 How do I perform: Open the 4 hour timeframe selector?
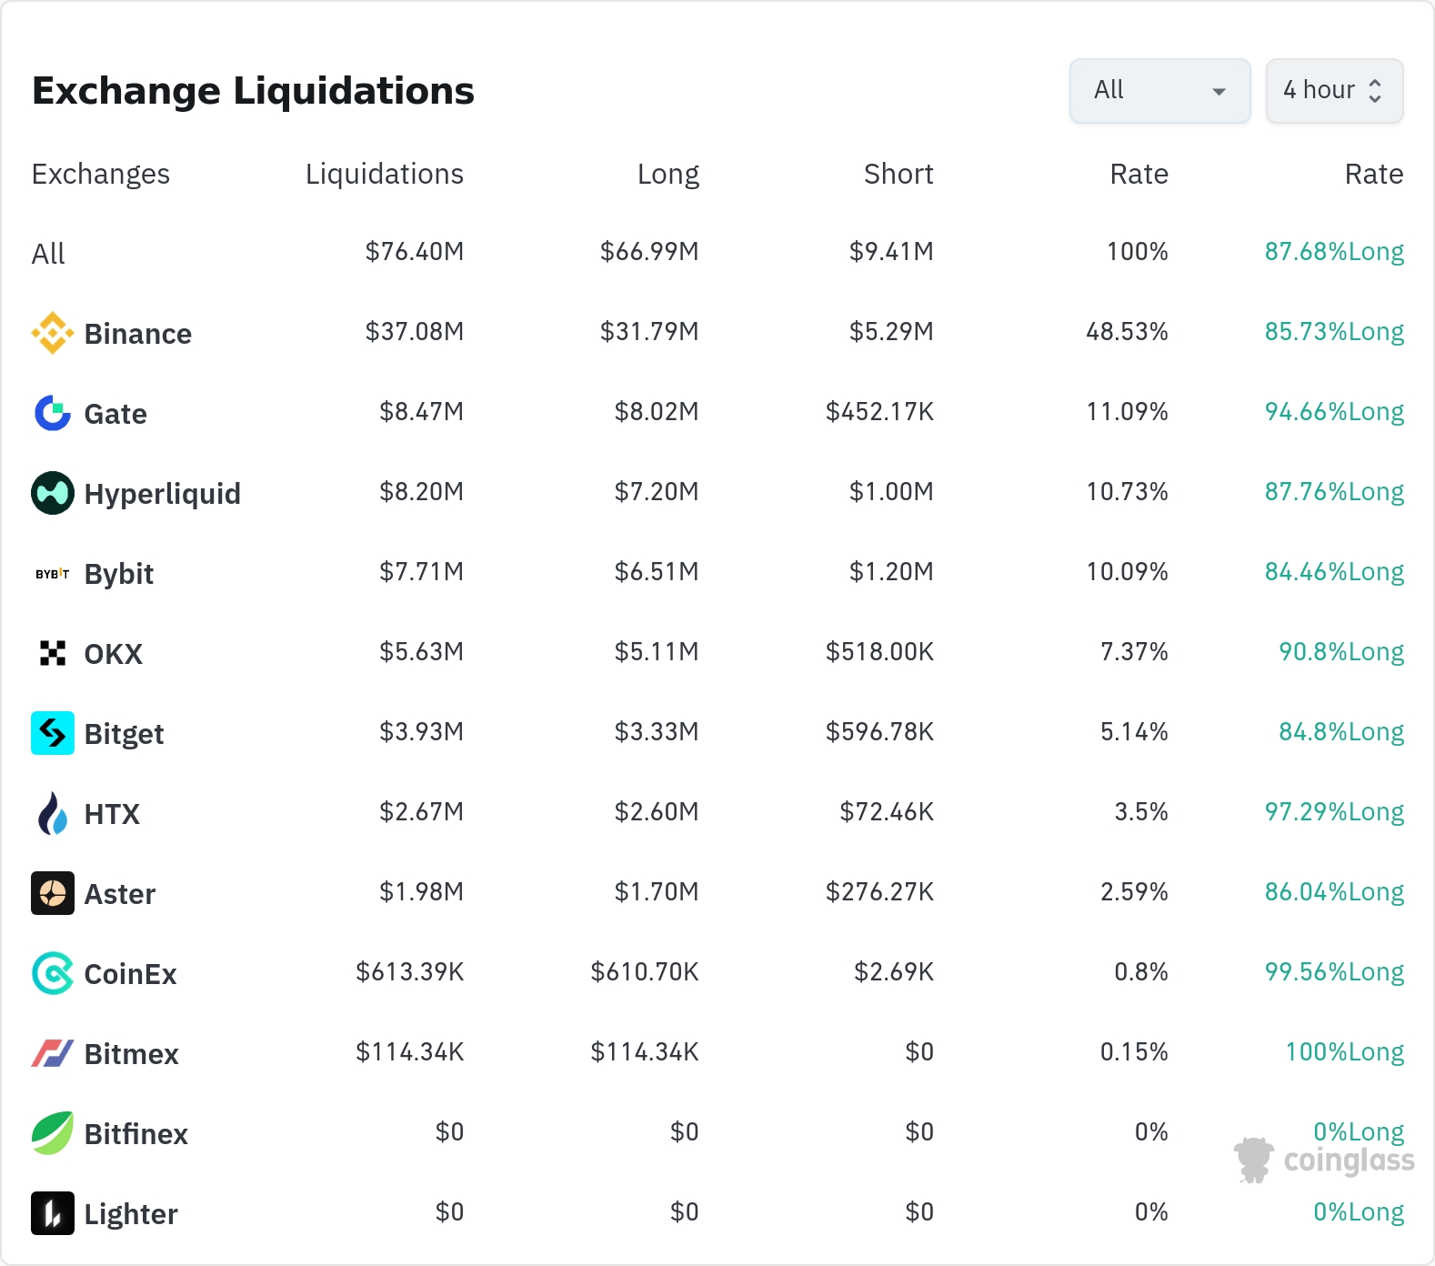[x=1333, y=90]
